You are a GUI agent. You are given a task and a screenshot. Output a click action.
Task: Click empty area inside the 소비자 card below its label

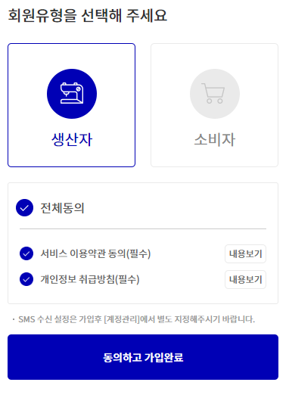(215, 157)
